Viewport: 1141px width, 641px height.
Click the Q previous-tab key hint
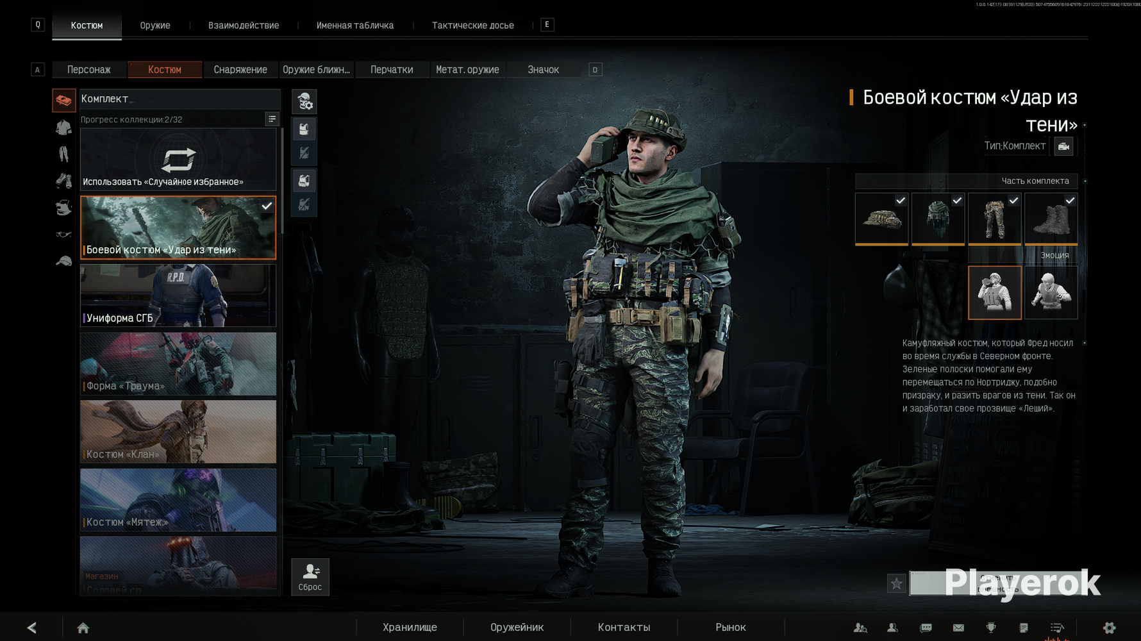pos(38,25)
